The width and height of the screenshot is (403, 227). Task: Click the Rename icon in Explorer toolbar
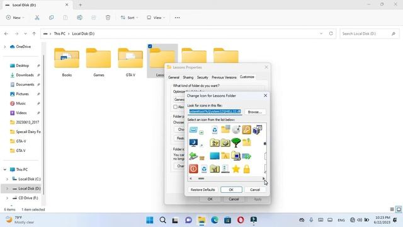click(x=80, y=18)
